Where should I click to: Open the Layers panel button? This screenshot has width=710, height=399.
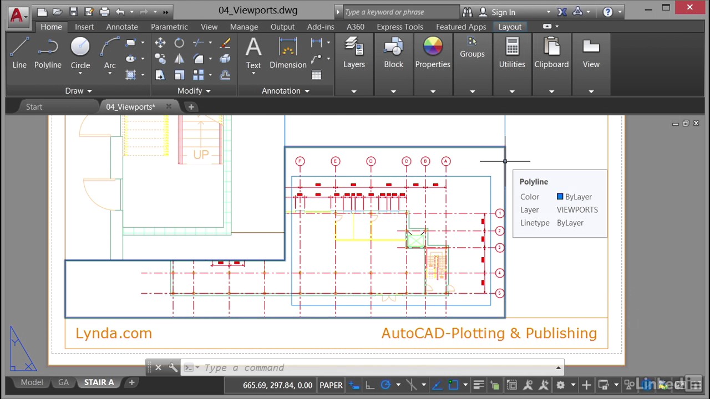coord(354,54)
